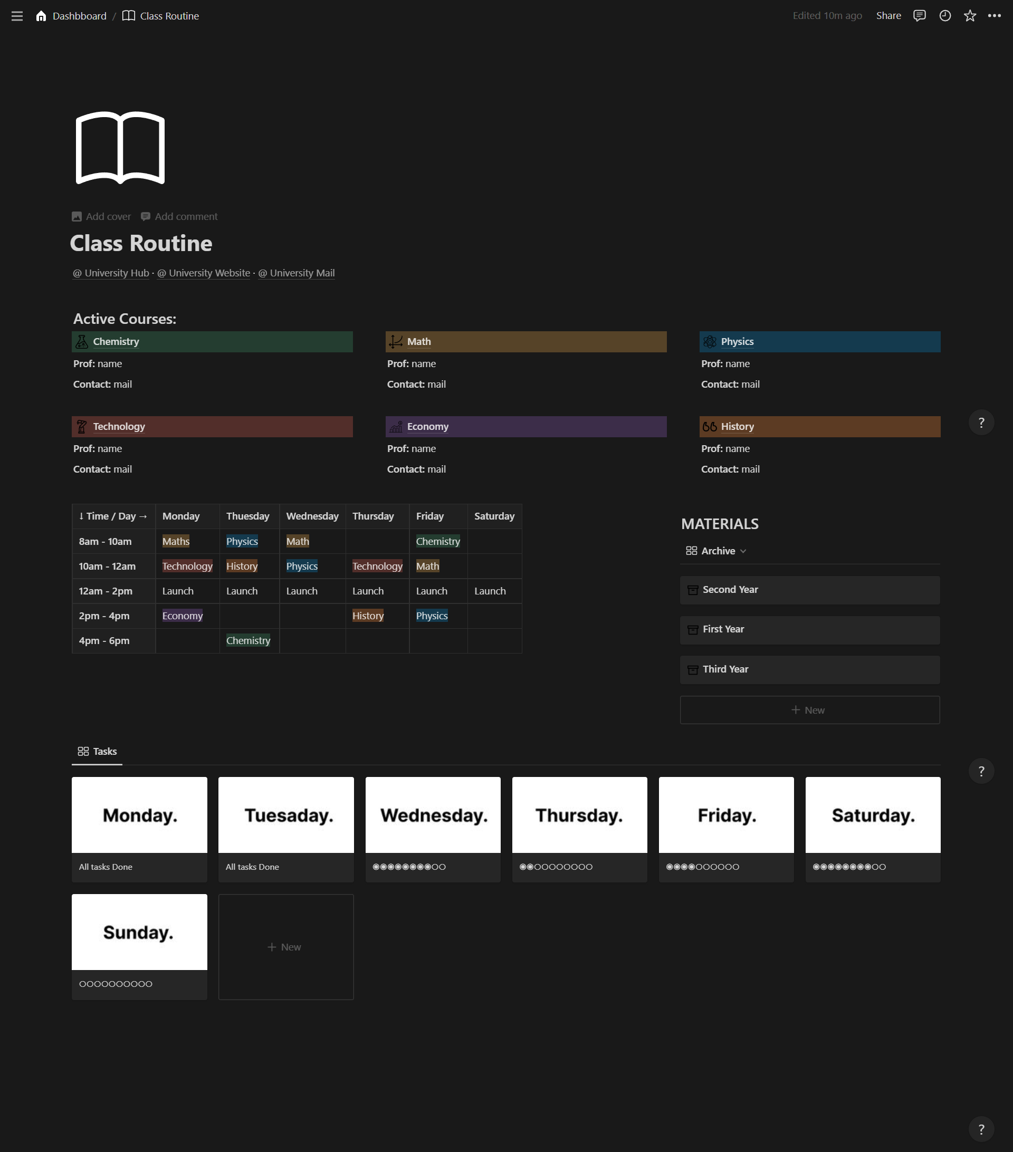The width and height of the screenshot is (1013, 1152).
Task: Select Class Routine in breadcrumb
Action: 169,16
